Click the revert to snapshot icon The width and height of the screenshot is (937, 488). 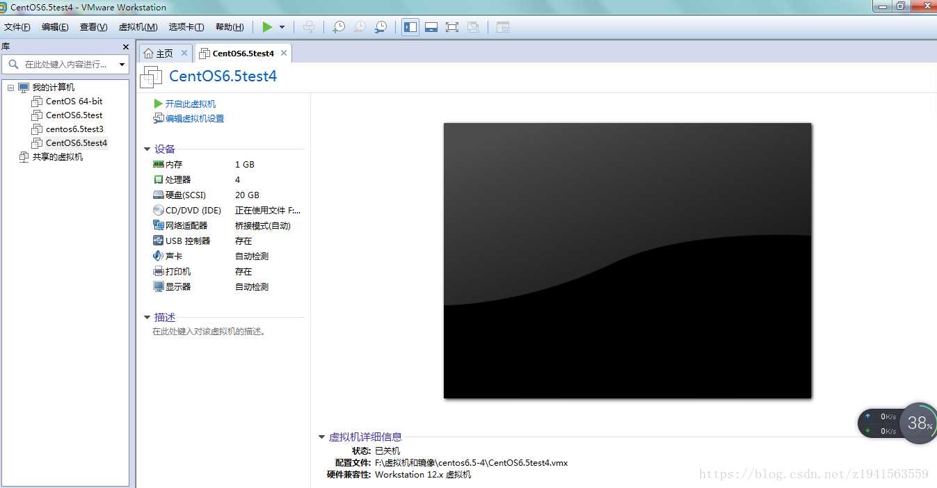tap(360, 27)
